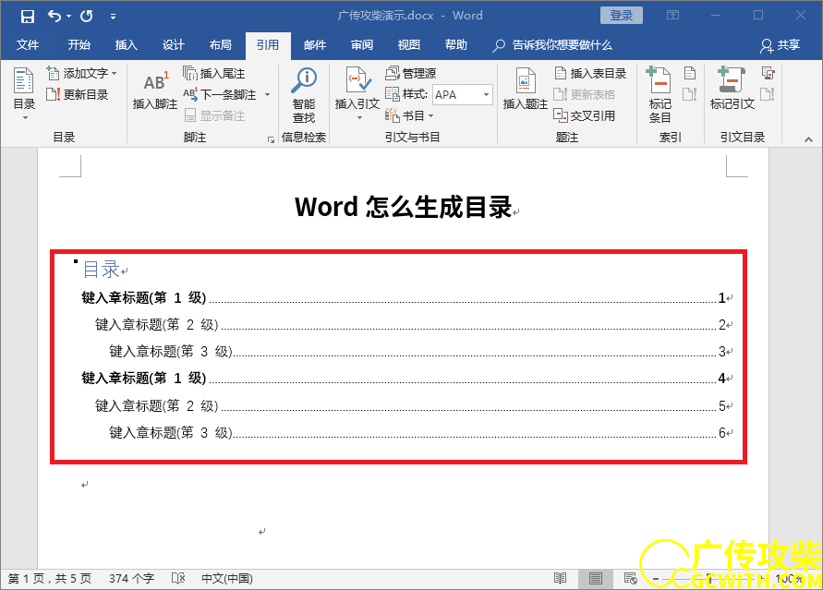Click 标记引文 button
The height and width of the screenshot is (590, 823).
click(x=732, y=90)
